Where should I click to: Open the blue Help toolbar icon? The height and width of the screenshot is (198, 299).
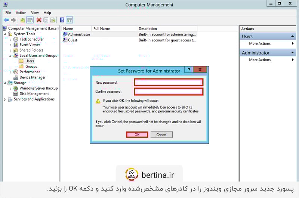click(62, 20)
